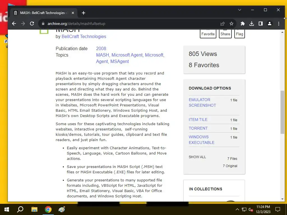Open File Explorer from taskbar
This screenshot has height=215, width=287.
34,209
